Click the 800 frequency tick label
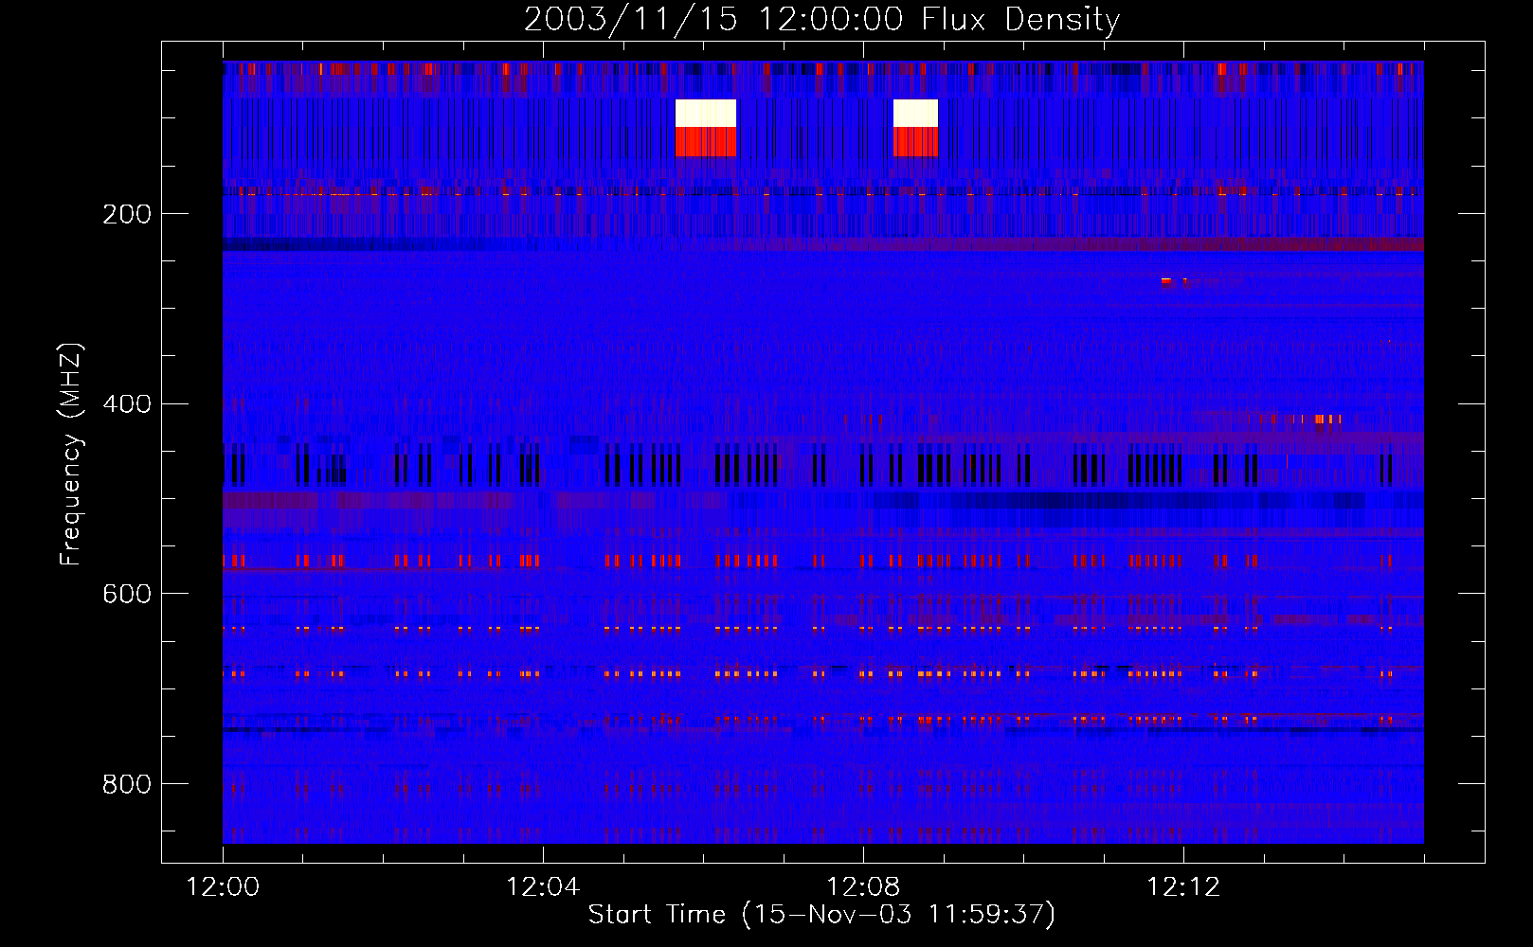 click(x=127, y=784)
